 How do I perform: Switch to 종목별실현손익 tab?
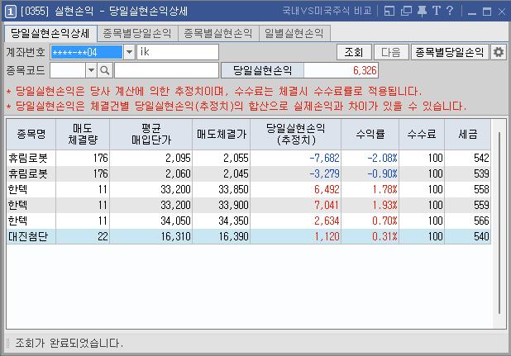[x=218, y=33]
